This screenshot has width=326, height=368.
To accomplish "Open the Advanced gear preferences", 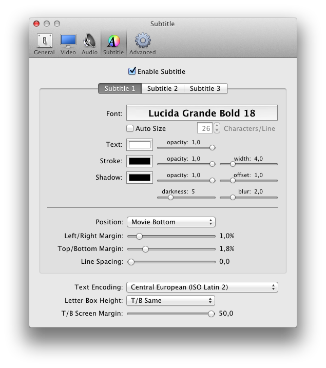I will [142, 44].
